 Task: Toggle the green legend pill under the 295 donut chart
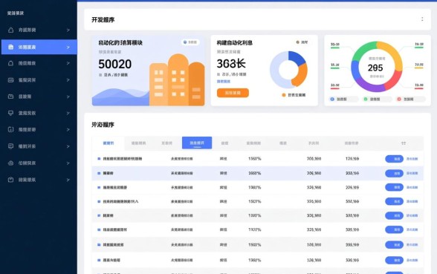[377, 100]
